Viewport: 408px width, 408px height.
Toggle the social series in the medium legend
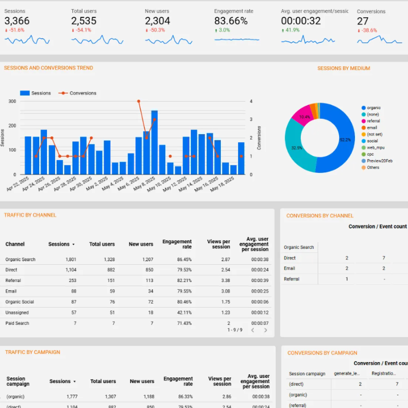coord(363,141)
